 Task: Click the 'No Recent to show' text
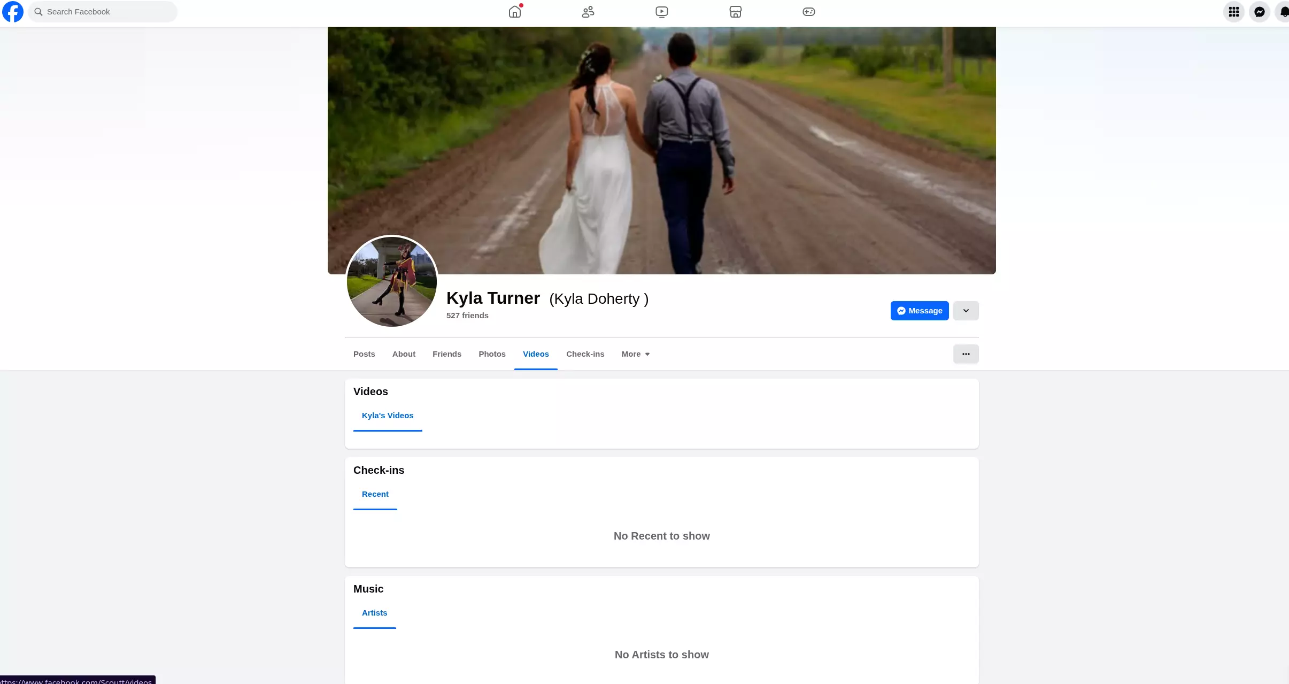pos(662,536)
